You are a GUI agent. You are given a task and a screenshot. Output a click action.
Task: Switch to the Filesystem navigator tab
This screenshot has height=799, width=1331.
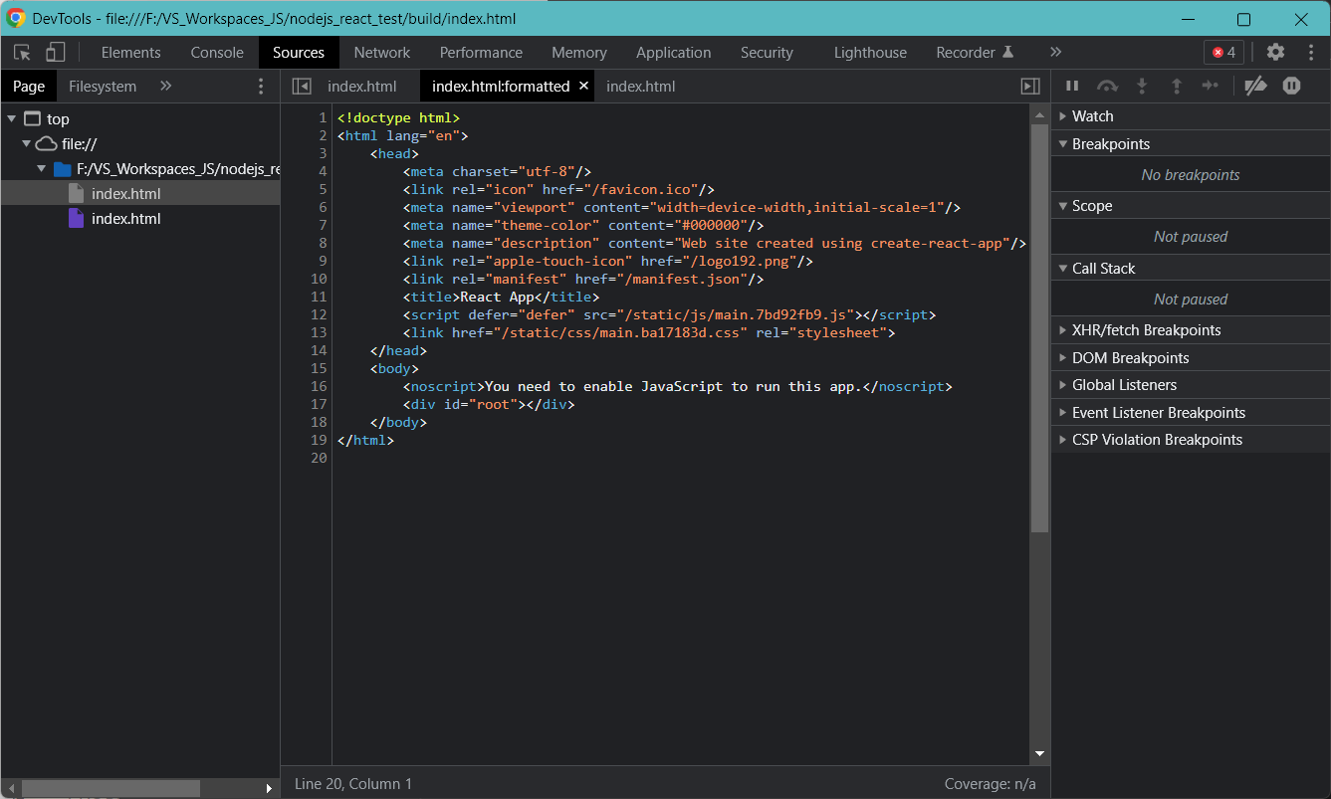(103, 87)
